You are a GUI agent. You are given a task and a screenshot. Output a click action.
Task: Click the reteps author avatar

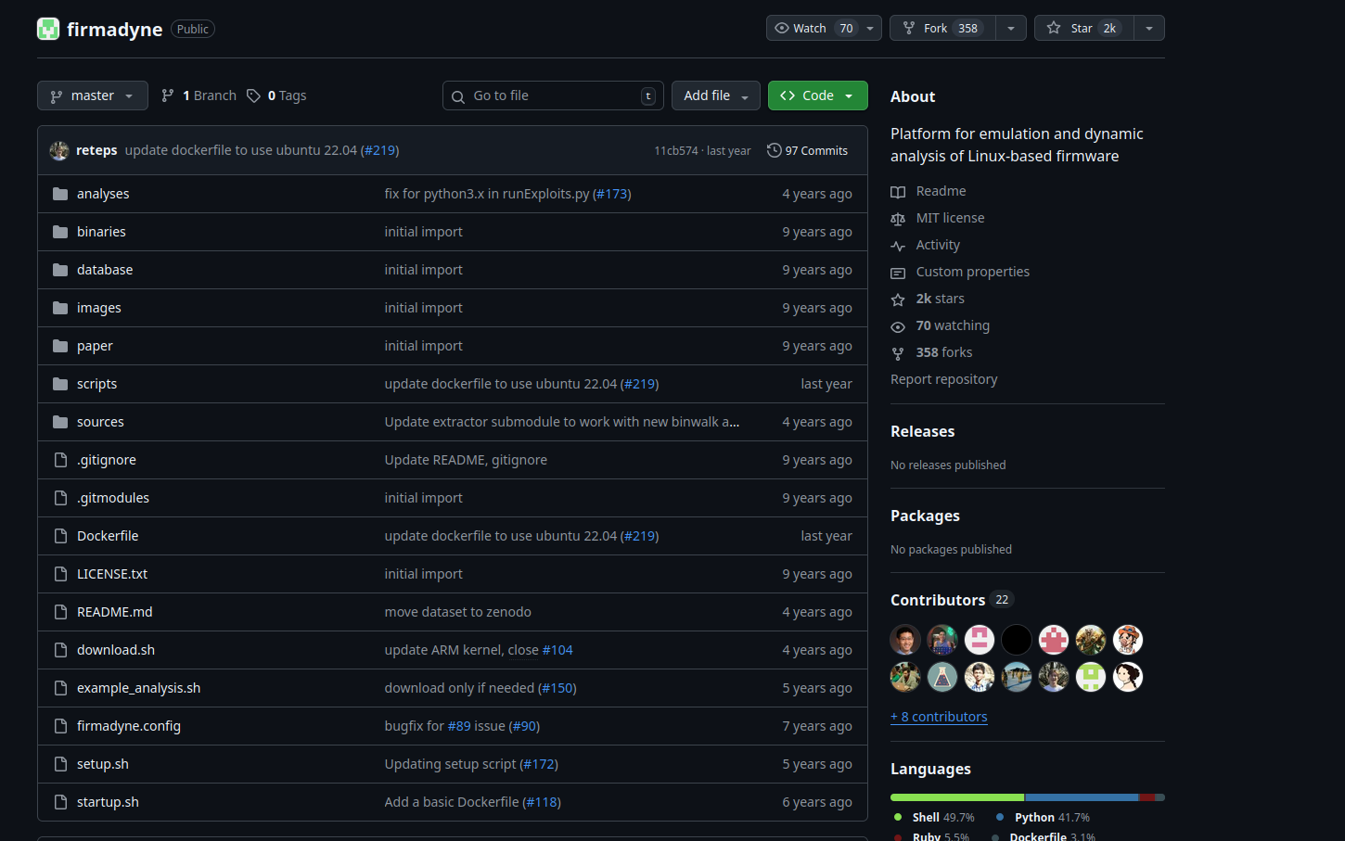[x=59, y=150]
